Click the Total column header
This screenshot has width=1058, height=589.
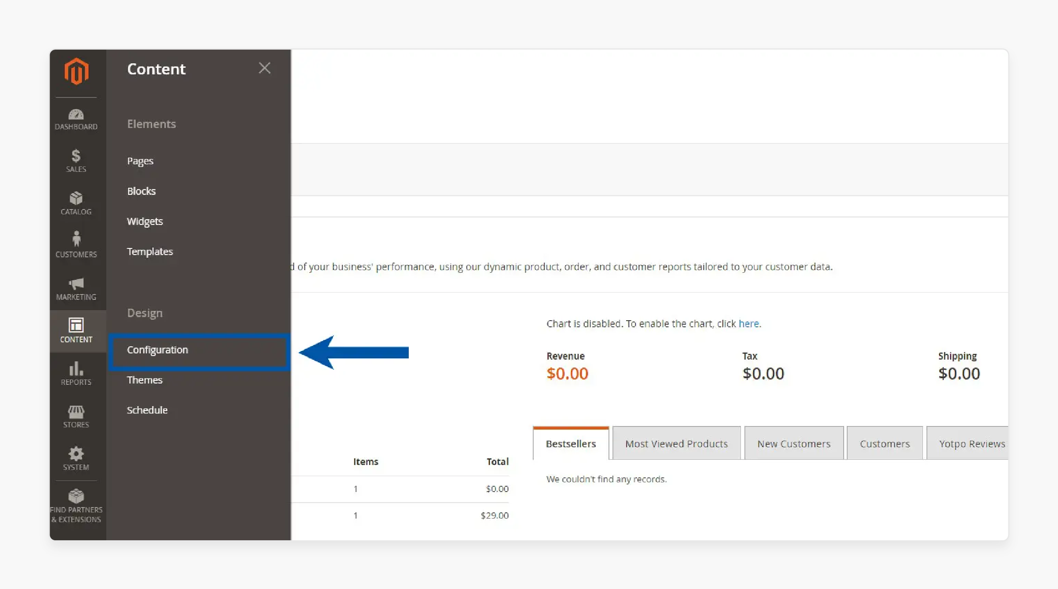(x=497, y=461)
